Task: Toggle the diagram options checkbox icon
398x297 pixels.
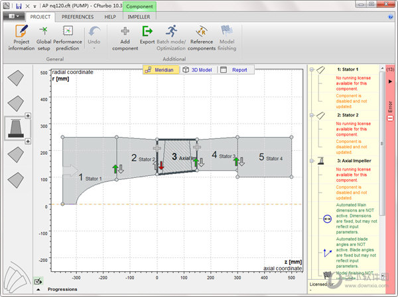Action: click(38, 281)
